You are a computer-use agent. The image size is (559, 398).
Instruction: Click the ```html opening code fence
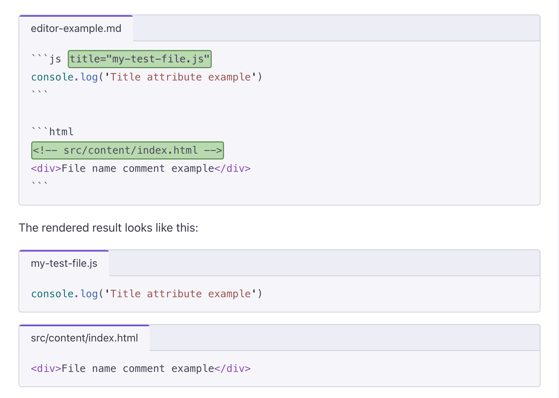[x=53, y=132]
